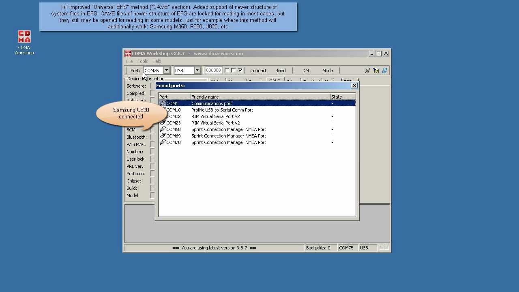
Task: Click the COM68 port icon
Action: pyautogui.click(x=163, y=129)
